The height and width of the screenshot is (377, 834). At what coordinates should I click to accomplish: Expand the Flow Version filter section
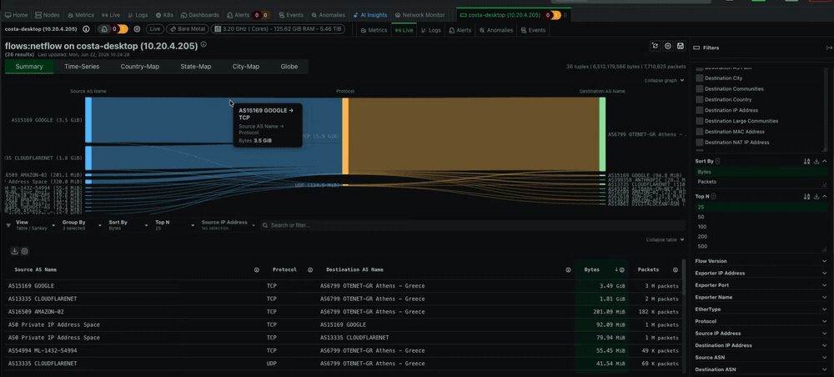pos(762,261)
